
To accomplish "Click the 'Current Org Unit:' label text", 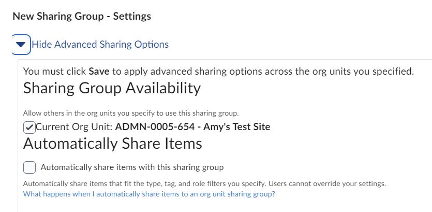I will (x=75, y=126).
